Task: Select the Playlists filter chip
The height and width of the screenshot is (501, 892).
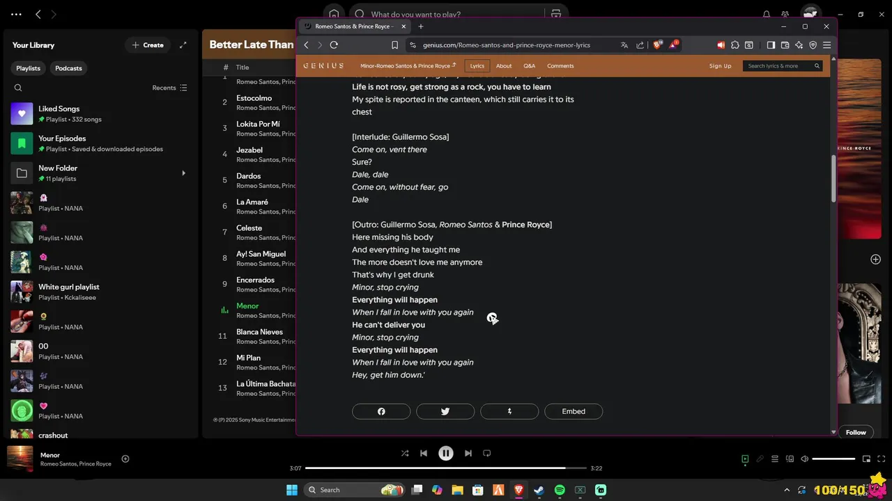Action: tap(29, 68)
